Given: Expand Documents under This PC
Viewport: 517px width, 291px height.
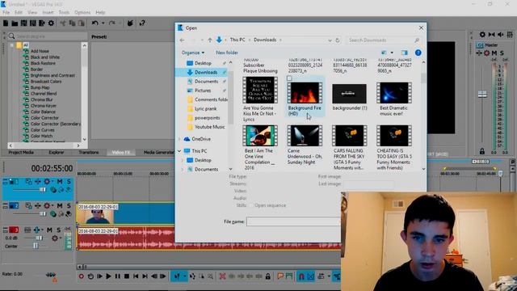Looking at the screenshot, I should pos(183,169).
